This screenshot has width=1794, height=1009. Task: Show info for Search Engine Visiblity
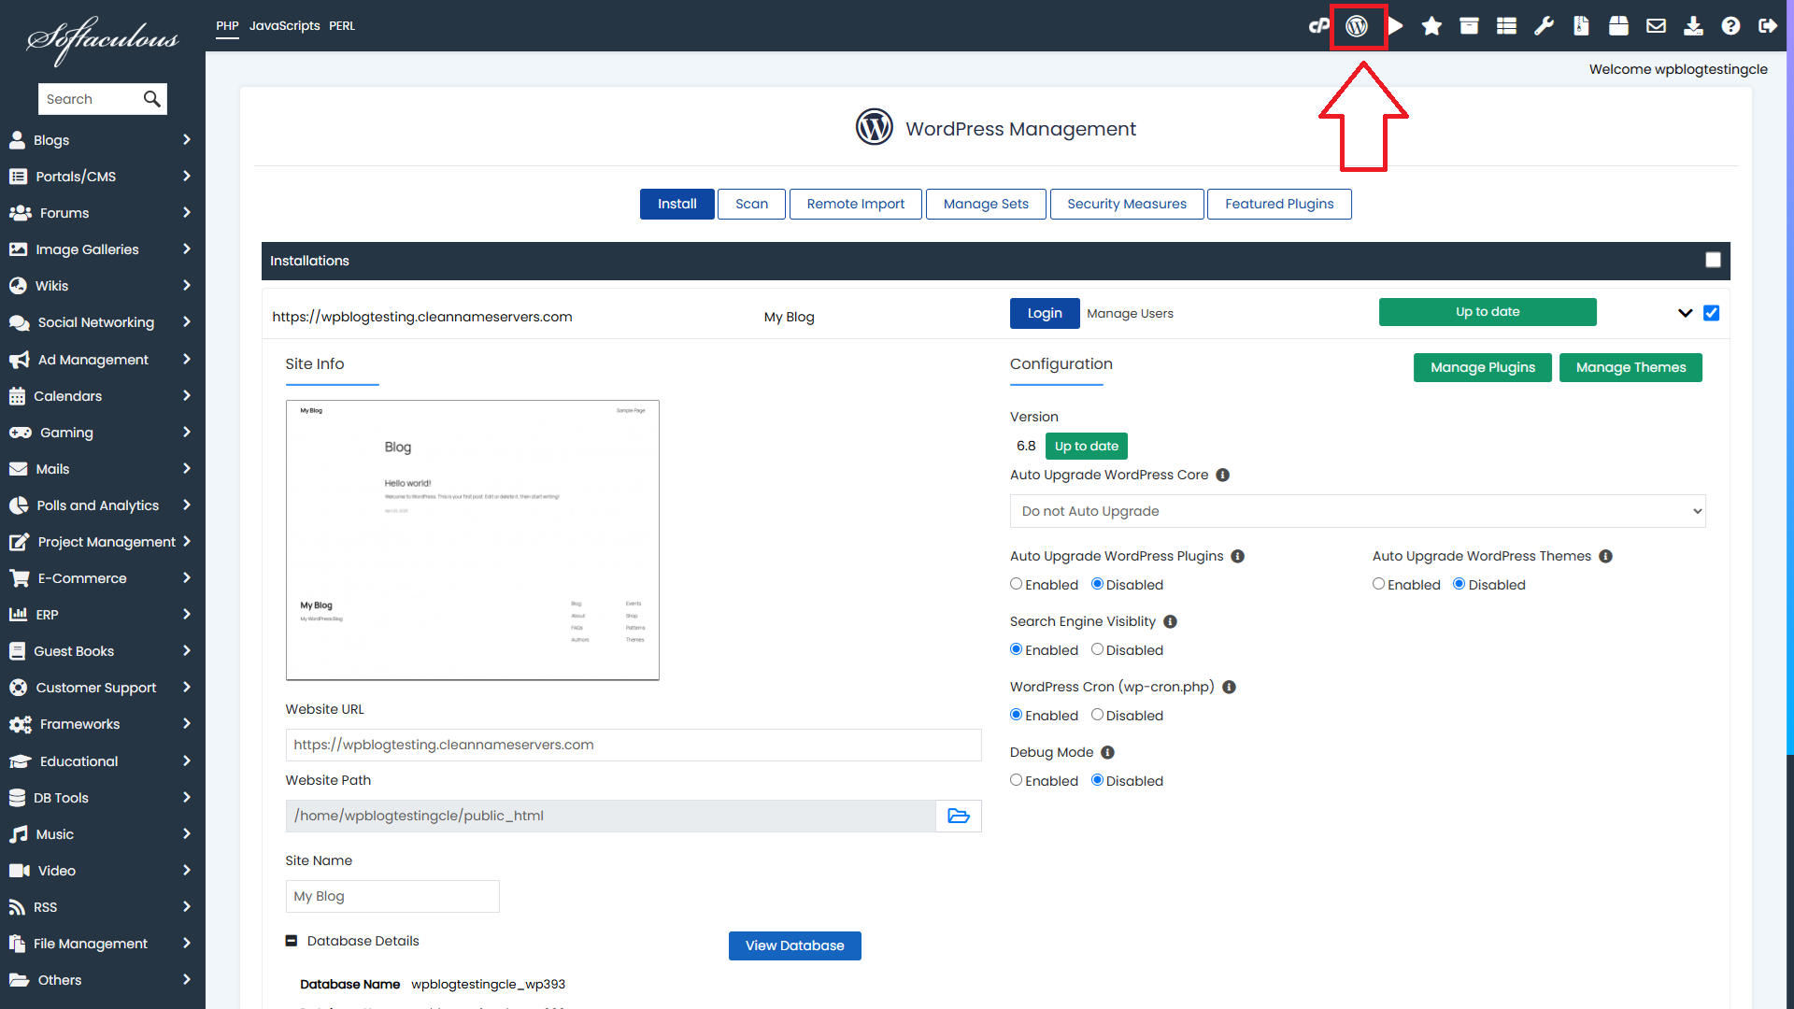click(1170, 622)
